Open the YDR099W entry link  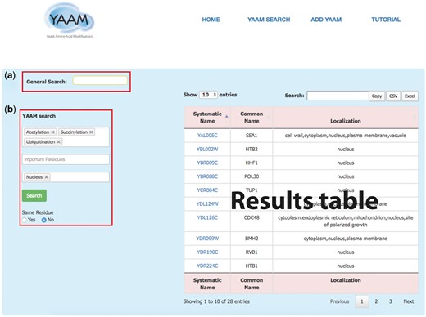tap(207, 239)
